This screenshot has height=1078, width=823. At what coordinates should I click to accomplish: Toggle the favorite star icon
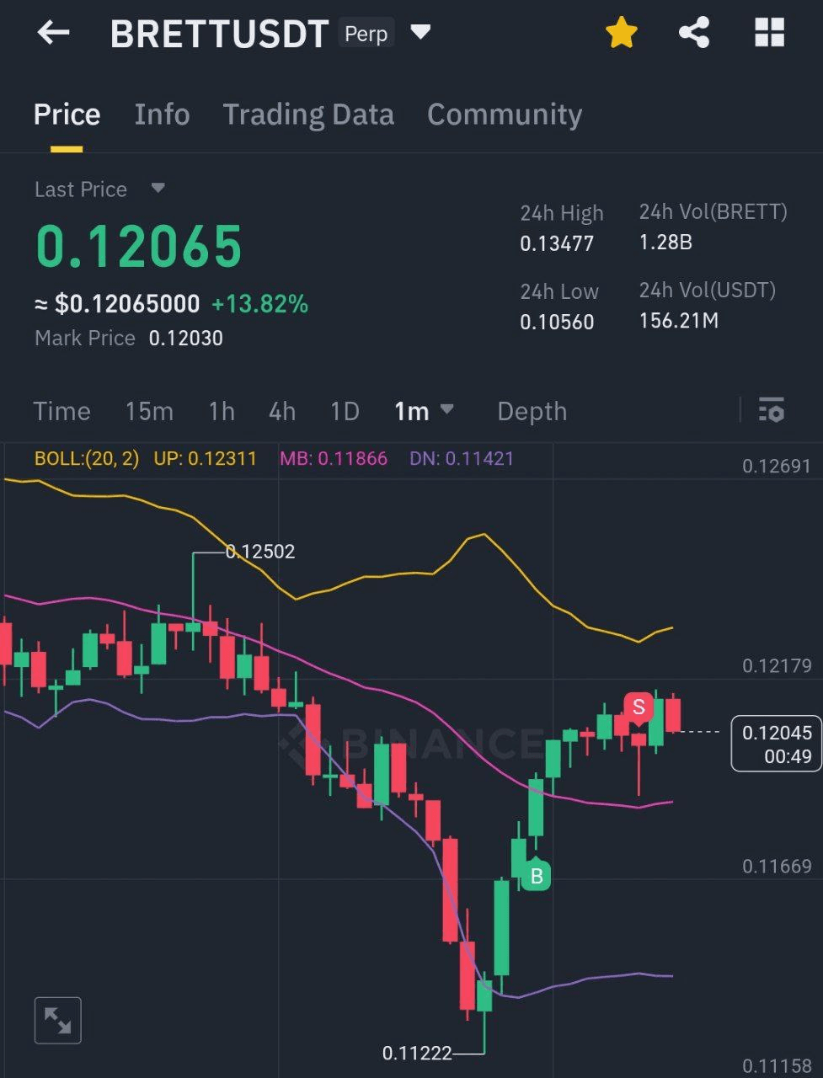[622, 33]
